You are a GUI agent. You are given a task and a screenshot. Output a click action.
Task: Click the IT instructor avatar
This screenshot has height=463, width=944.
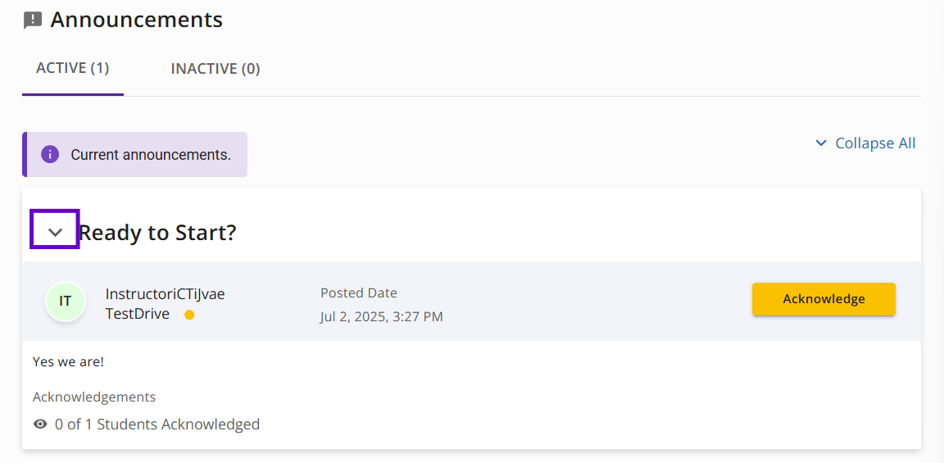[x=65, y=301]
